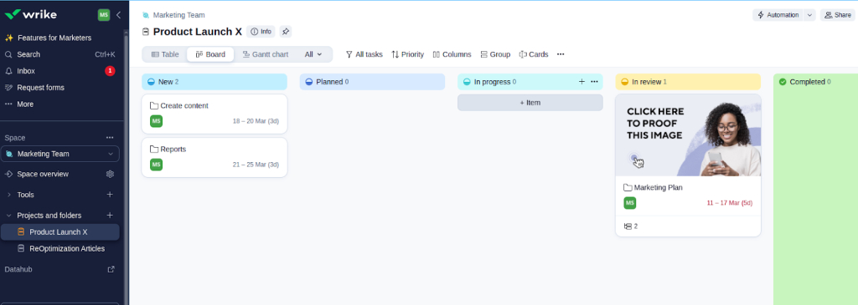
Task: Click the MS assignee avatar on Create content
Action: click(x=157, y=121)
